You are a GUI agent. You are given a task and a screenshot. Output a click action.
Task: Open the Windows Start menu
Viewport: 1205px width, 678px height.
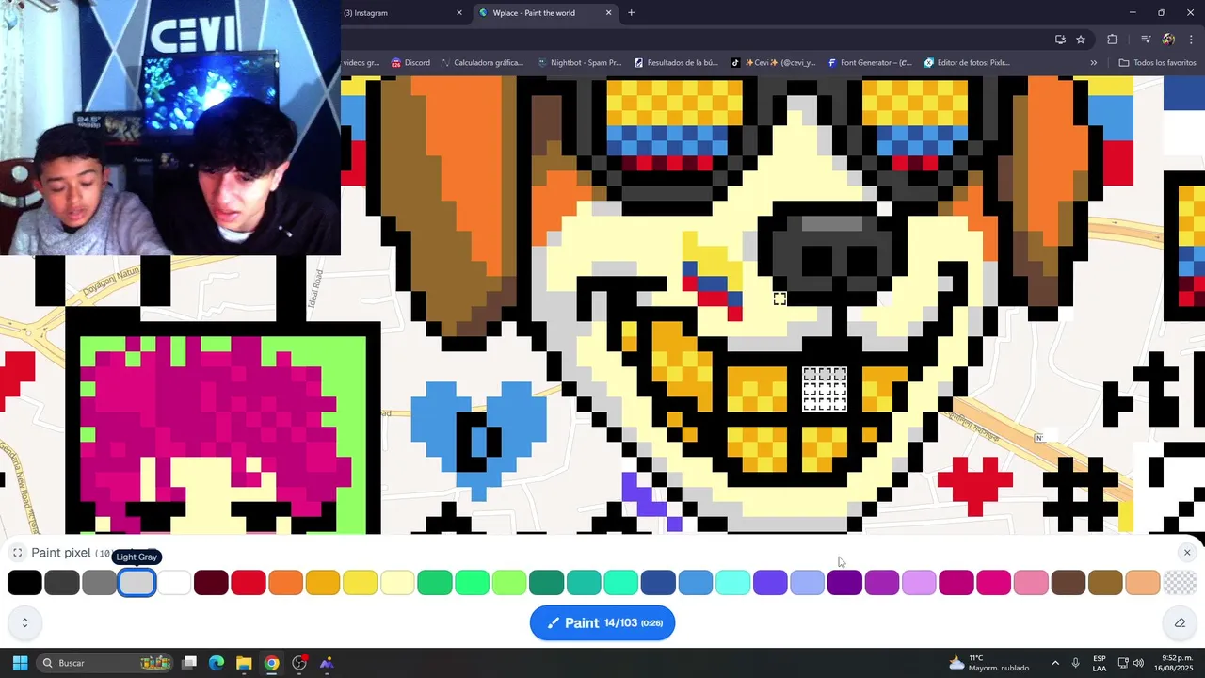click(x=20, y=663)
